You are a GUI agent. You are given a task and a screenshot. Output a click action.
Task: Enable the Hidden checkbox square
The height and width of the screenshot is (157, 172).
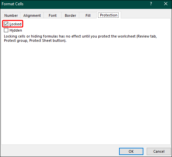coord(6,30)
